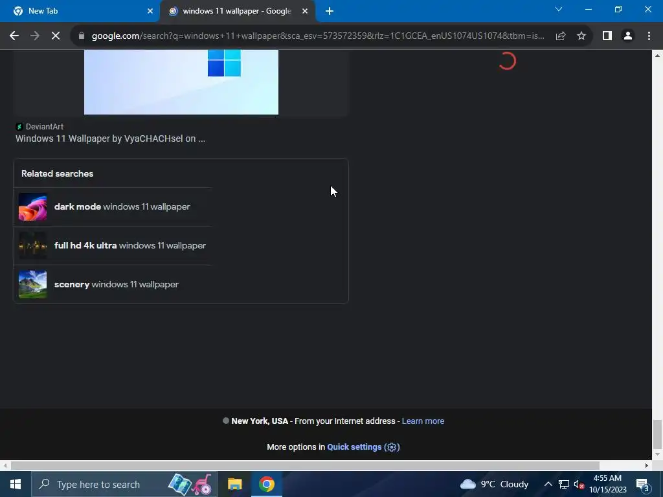Open the Windows Start menu
Screen dimensions: 663x497
(16, 484)
